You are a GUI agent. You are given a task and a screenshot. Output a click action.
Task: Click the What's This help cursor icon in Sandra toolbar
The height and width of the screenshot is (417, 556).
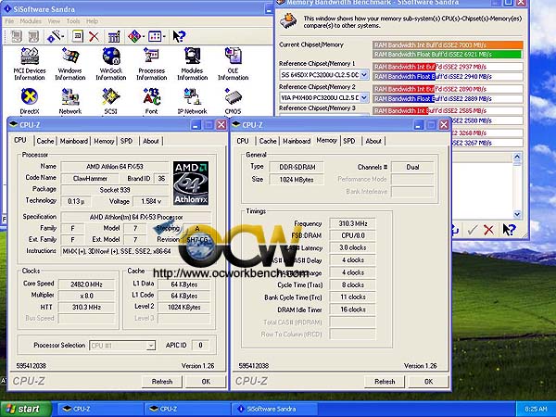[x=179, y=36]
